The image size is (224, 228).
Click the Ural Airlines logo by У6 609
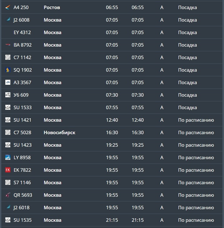click(x=8, y=95)
